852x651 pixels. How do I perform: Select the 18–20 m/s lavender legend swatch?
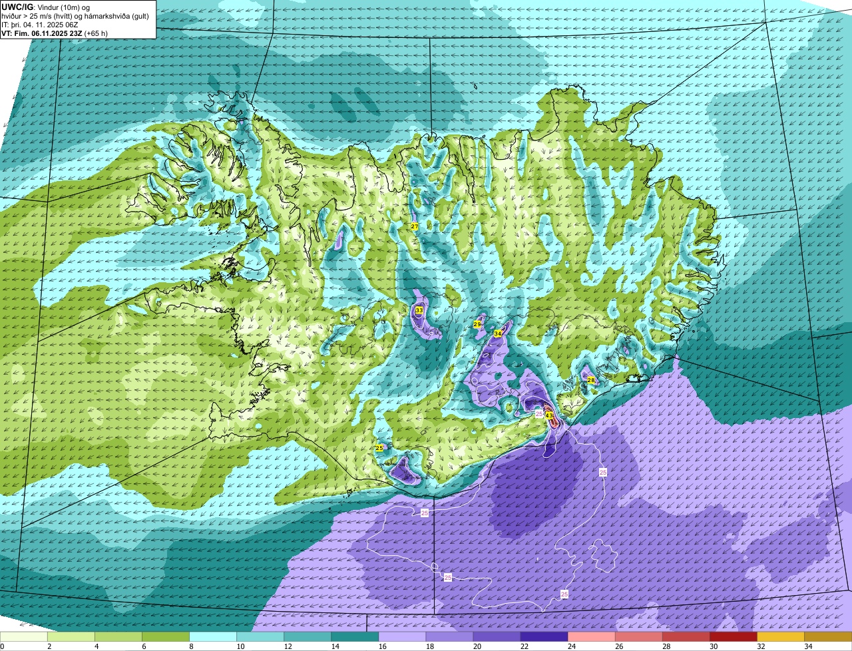pos(449,637)
